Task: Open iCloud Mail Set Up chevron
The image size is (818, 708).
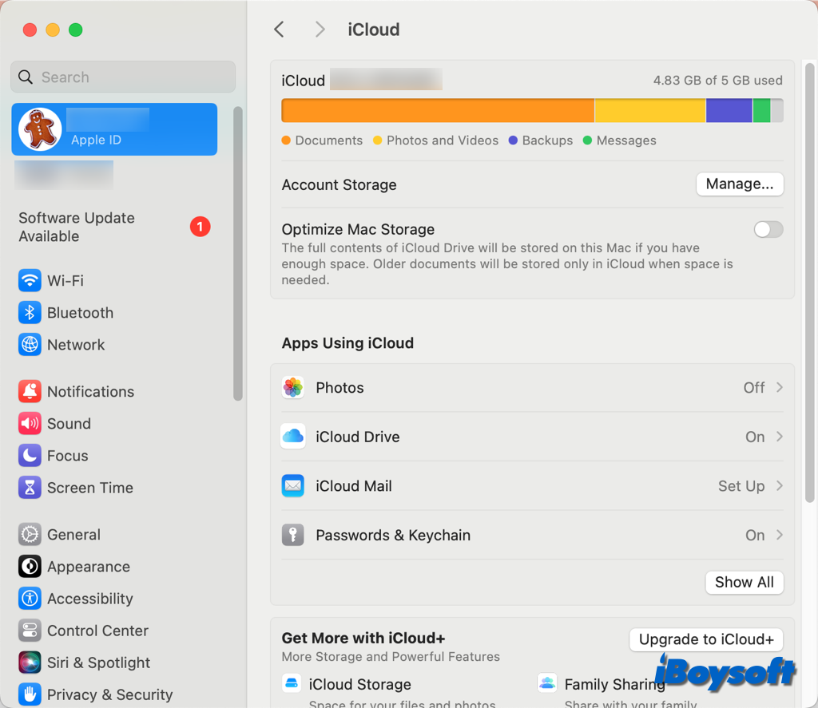Action: [780, 486]
